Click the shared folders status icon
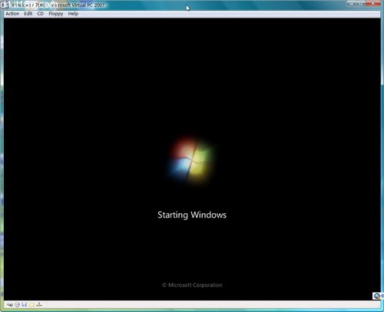The image size is (384, 312). [31, 304]
